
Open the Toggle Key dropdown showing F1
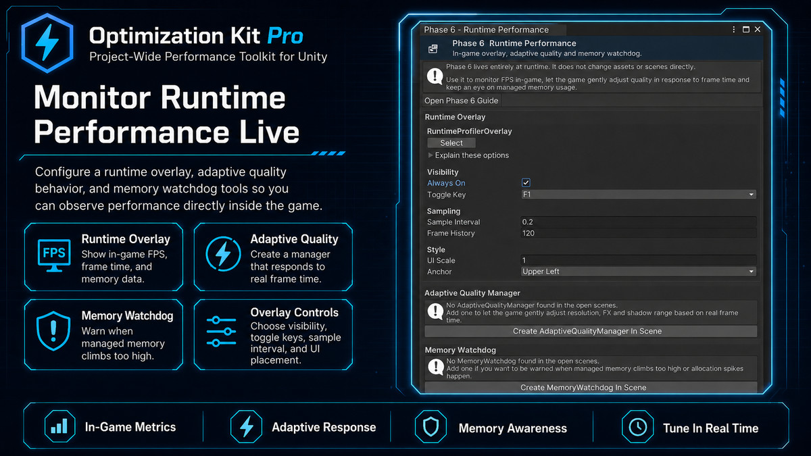tap(638, 195)
